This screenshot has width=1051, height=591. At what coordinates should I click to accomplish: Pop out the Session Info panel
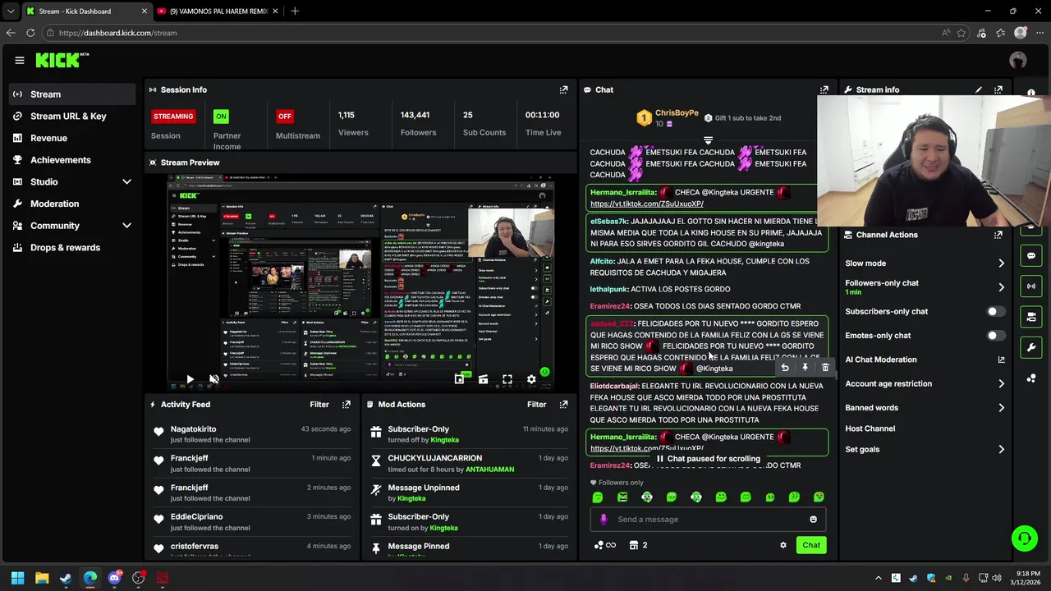(x=563, y=89)
